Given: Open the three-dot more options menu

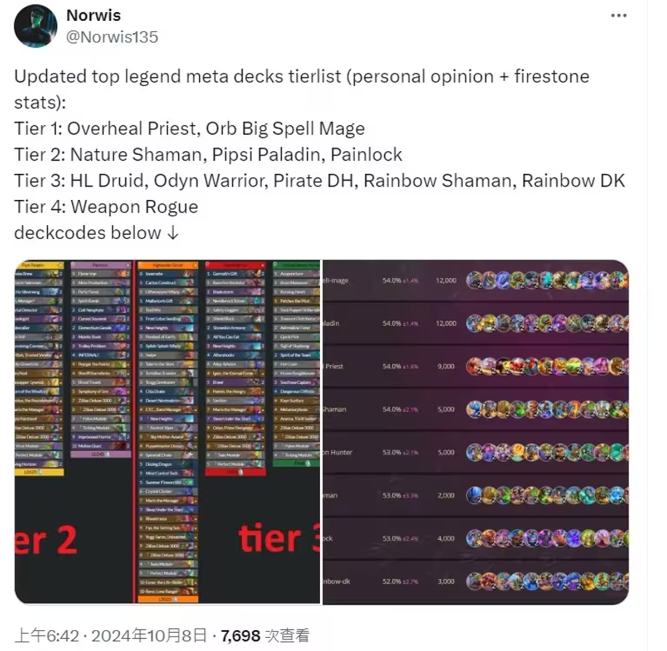Looking at the screenshot, I should [619, 16].
